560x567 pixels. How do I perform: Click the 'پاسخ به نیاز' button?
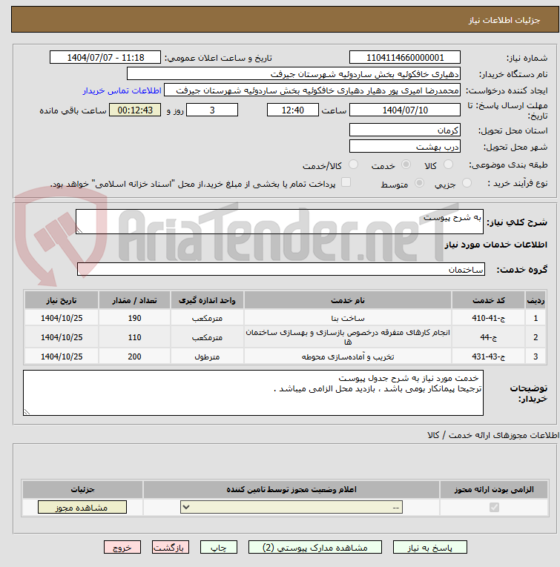(x=429, y=548)
